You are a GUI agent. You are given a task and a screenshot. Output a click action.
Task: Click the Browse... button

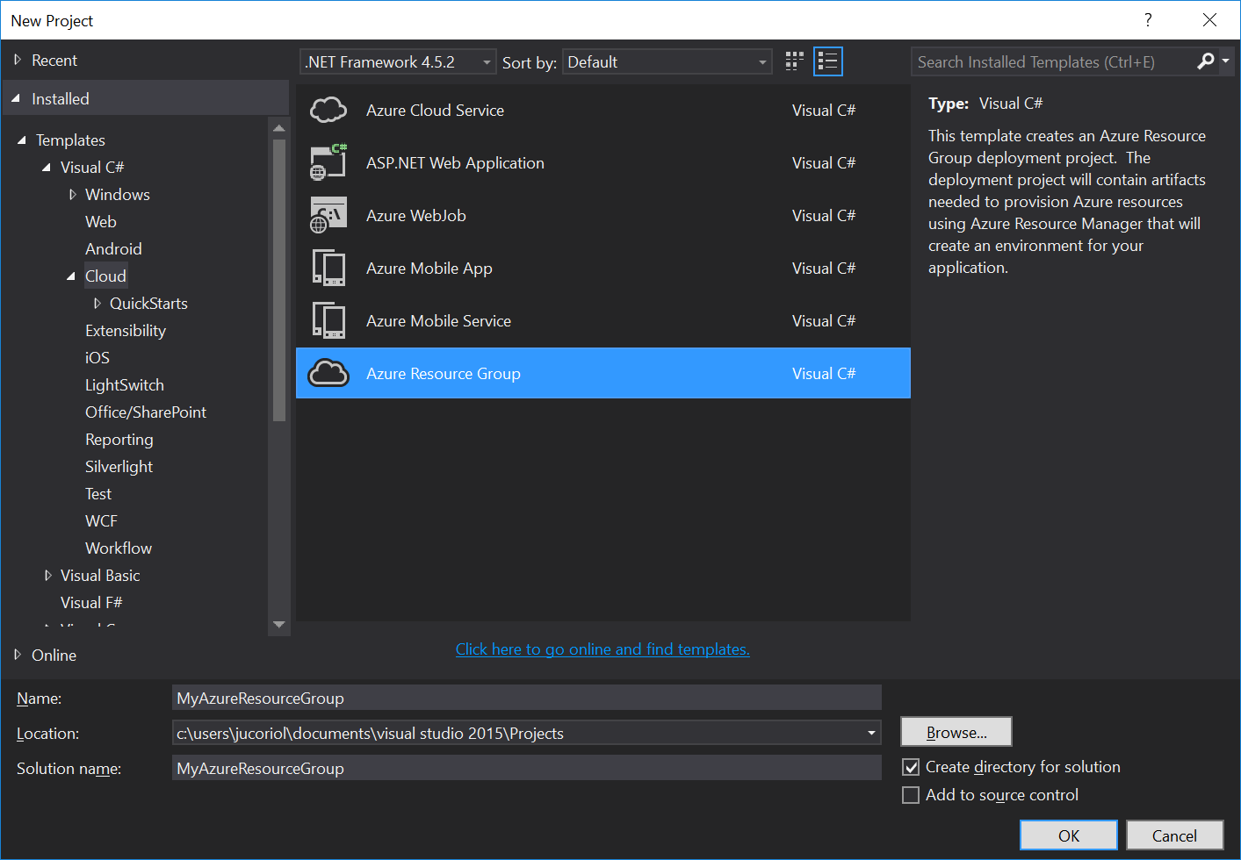[956, 732]
